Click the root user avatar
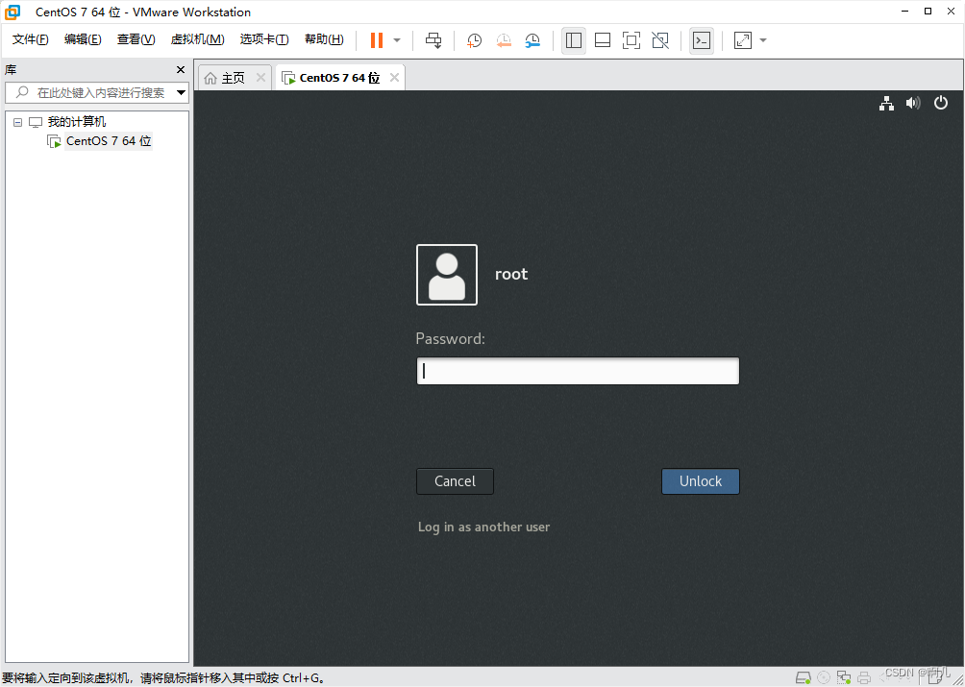Image resolution: width=965 pixels, height=687 pixels. click(447, 274)
